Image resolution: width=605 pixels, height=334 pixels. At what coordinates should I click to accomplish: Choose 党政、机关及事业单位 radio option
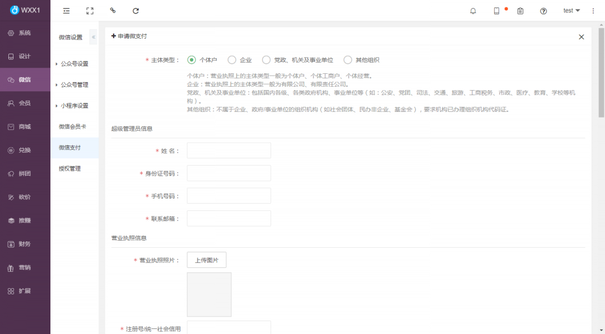[x=266, y=60]
